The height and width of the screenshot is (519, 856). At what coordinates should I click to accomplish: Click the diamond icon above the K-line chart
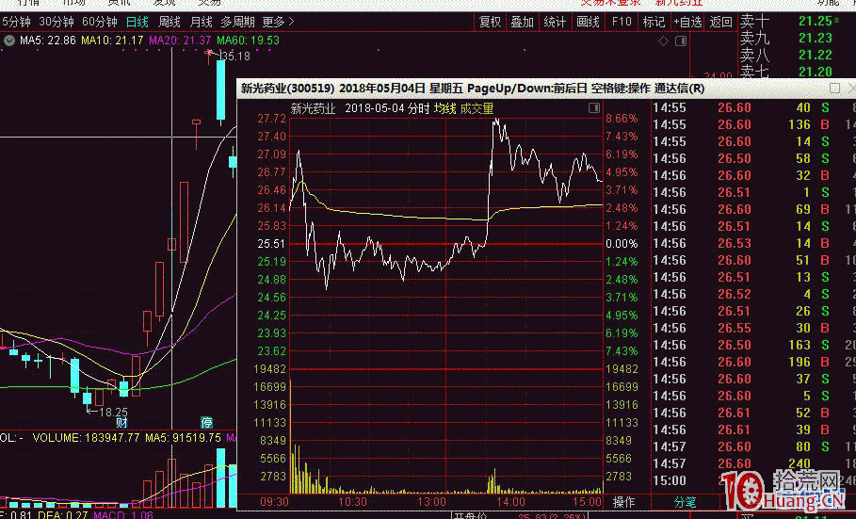click(x=663, y=41)
